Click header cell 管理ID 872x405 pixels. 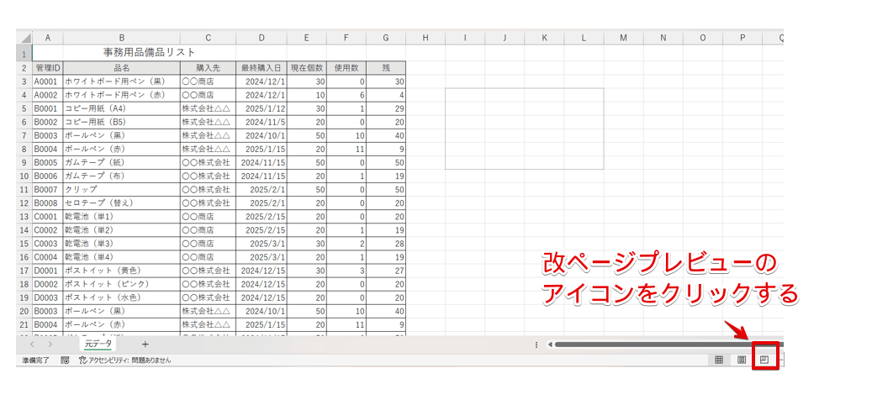48,68
